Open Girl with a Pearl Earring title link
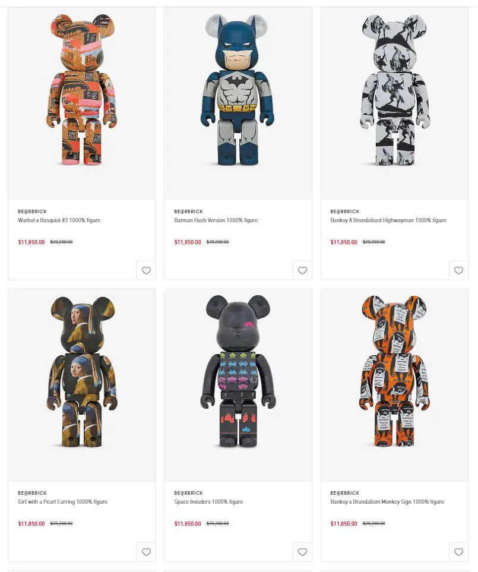Image resolution: width=478 pixels, height=572 pixels. click(x=63, y=501)
